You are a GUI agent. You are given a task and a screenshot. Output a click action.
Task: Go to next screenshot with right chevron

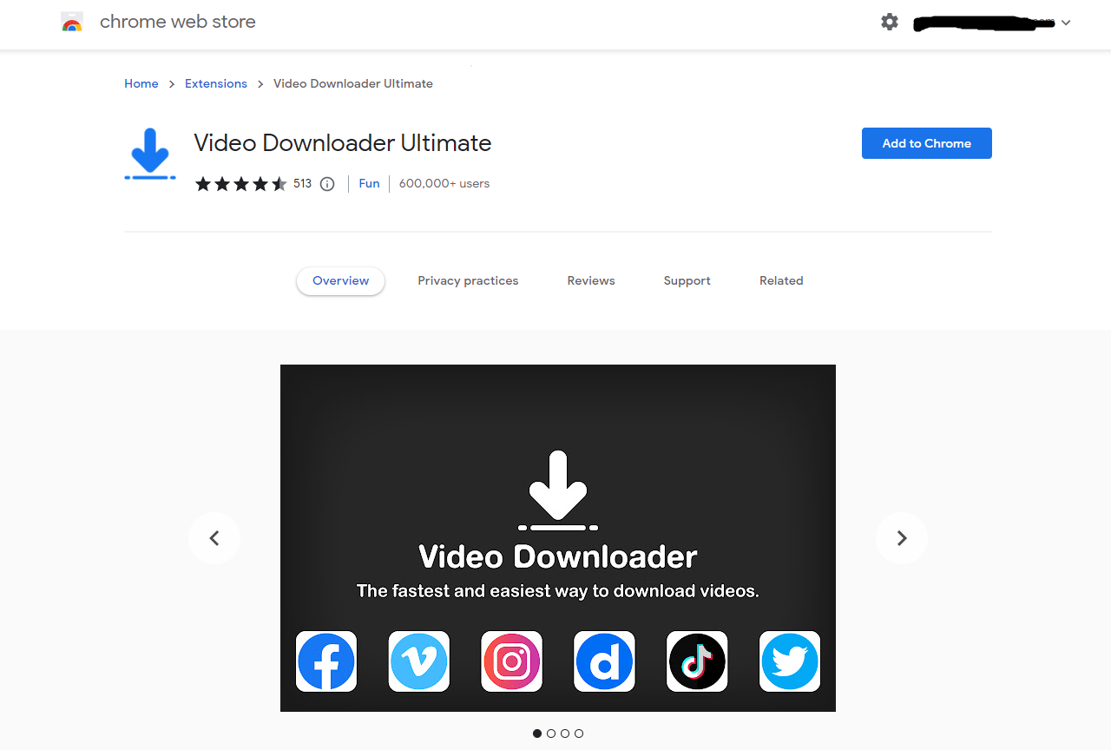pos(902,538)
